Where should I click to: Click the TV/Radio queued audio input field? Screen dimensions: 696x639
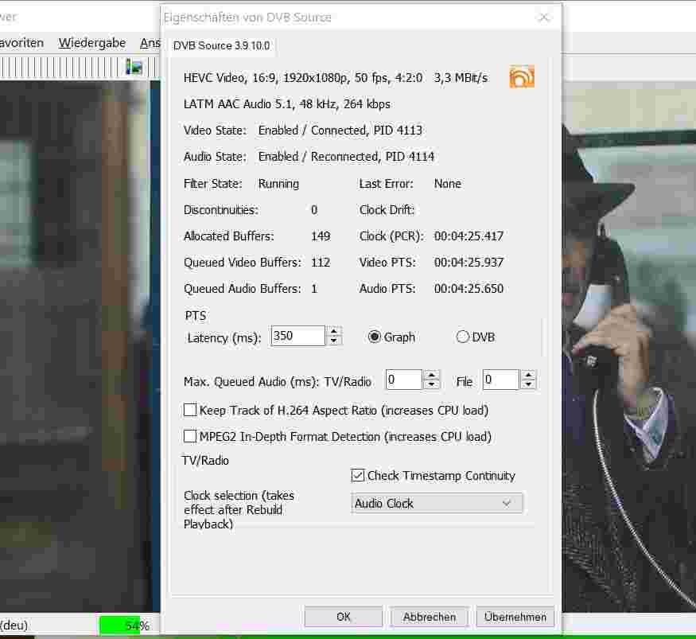(404, 380)
